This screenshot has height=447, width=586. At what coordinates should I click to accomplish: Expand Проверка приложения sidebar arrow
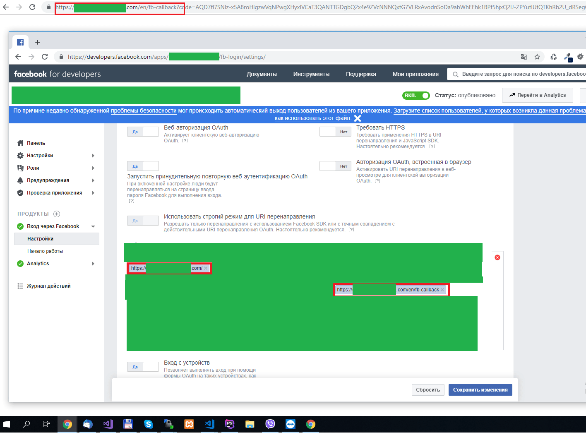click(x=93, y=193)
